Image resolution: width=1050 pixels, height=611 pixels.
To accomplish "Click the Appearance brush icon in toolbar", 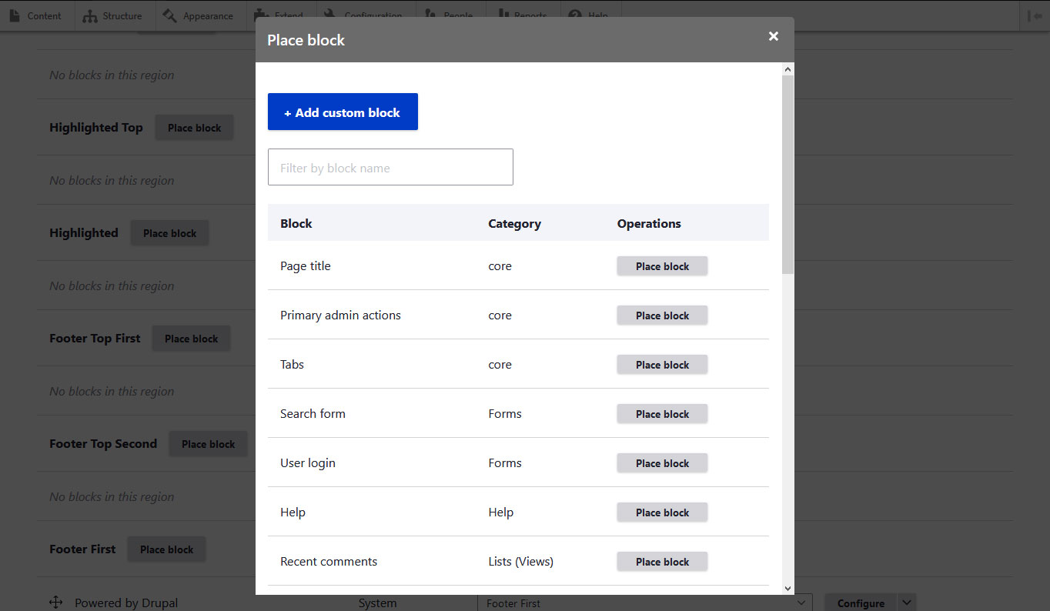I will pyautogui.click(x=169, y=15).
